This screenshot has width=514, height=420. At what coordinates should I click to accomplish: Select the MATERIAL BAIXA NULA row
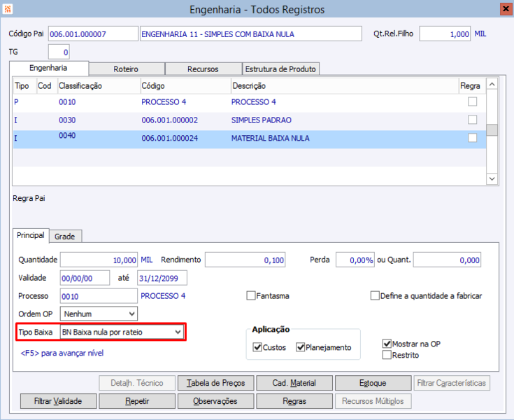[269, 139]
